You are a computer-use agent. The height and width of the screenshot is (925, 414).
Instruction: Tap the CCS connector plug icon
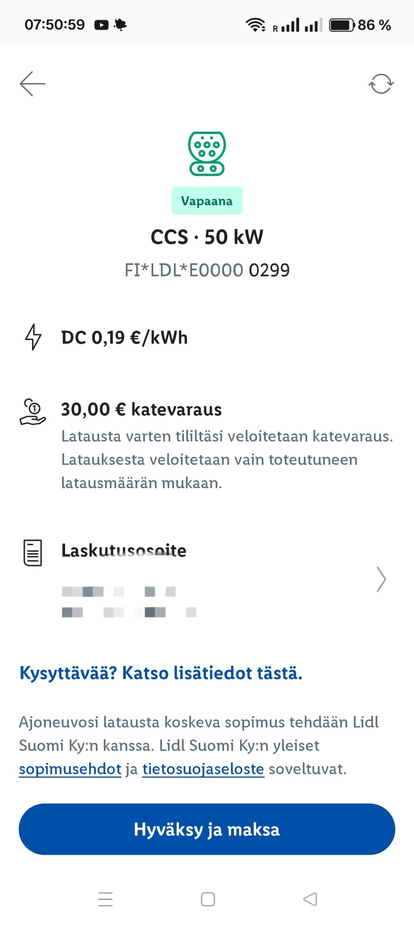tap(207, 154)
